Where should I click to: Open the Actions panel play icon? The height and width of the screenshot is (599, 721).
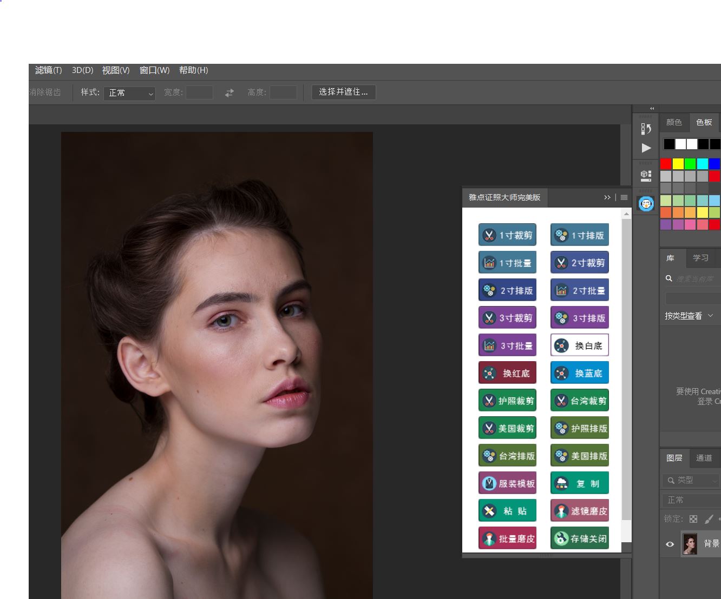[646, 148]
